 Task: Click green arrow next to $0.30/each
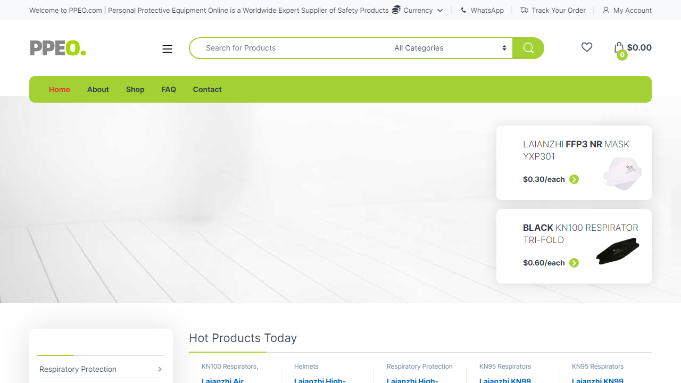pyautogui.click(x=574, y=179)
